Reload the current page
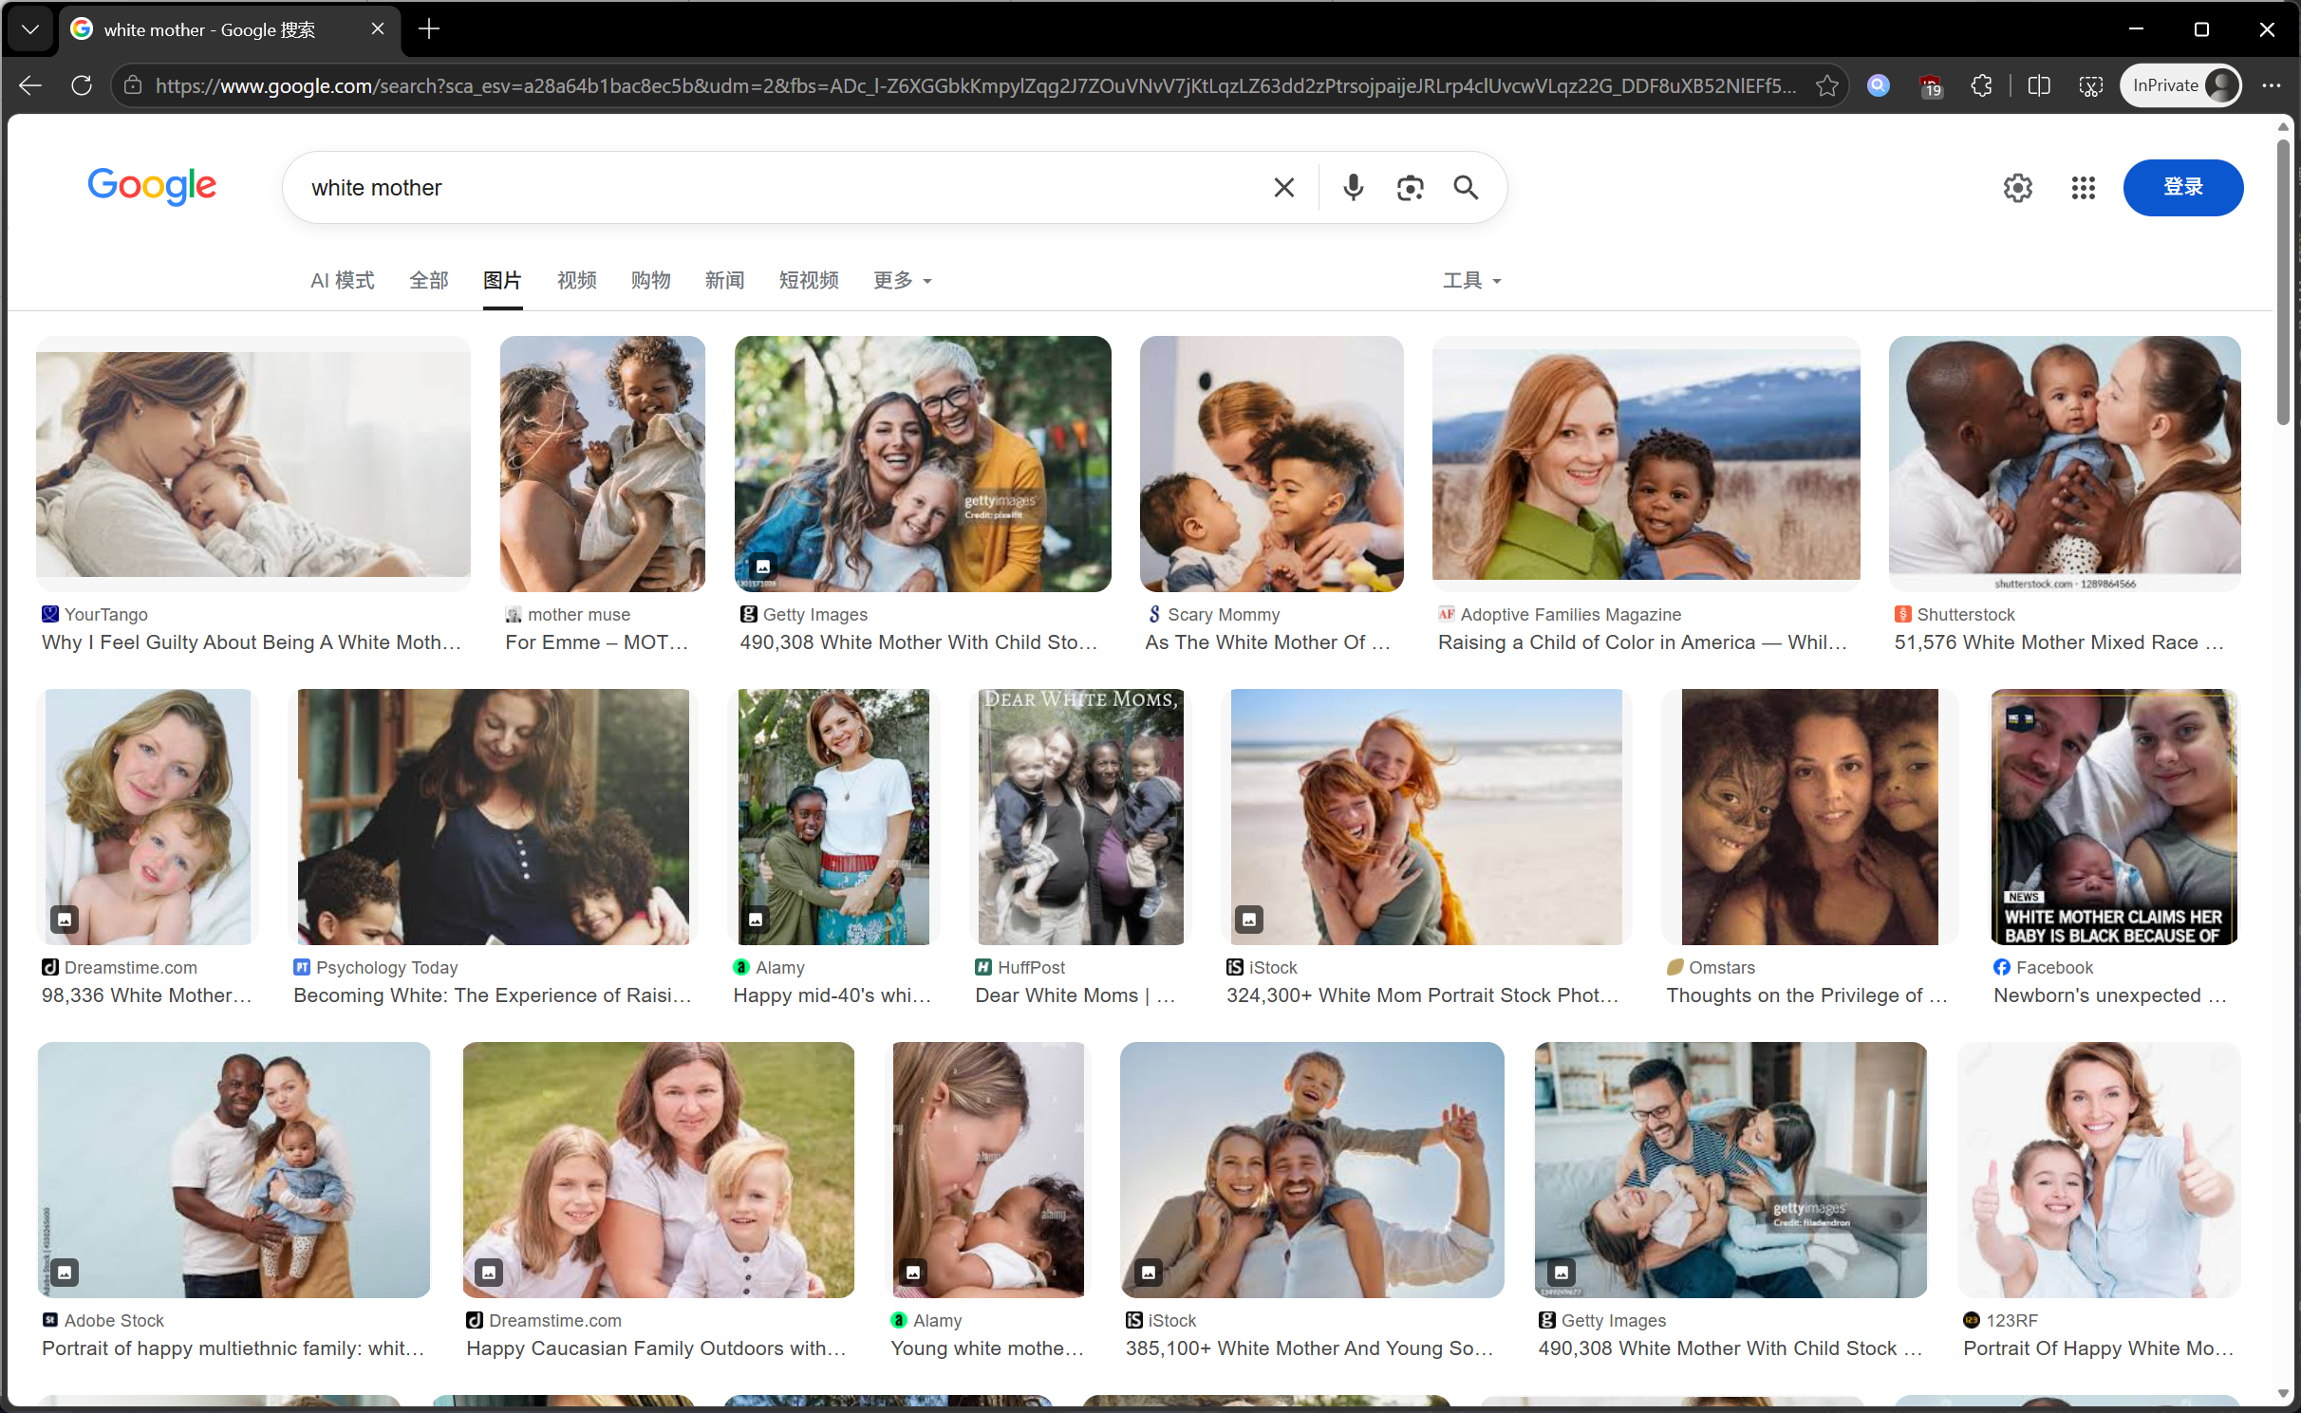Viewport: 2301px width, 1413px height. [82, 85]
